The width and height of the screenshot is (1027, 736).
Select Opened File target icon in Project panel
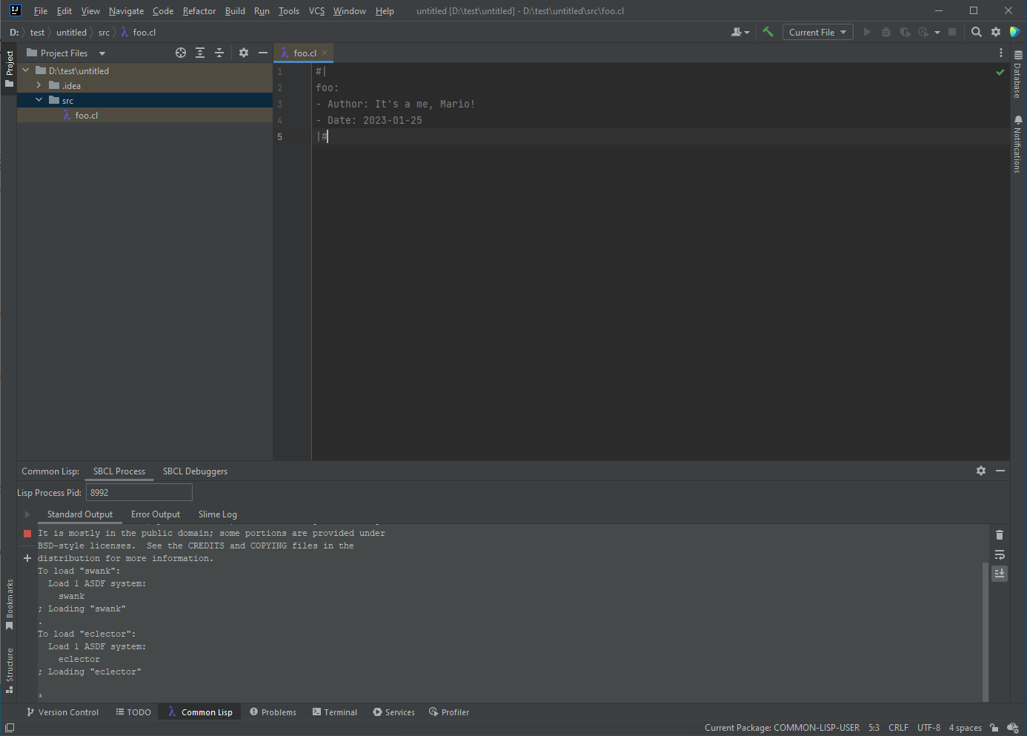coord(181,53)
